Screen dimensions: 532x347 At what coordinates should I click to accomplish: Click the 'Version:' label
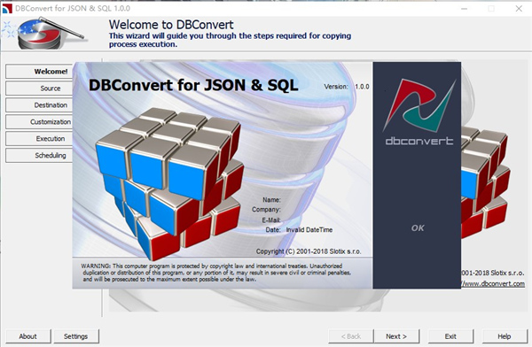336,87
